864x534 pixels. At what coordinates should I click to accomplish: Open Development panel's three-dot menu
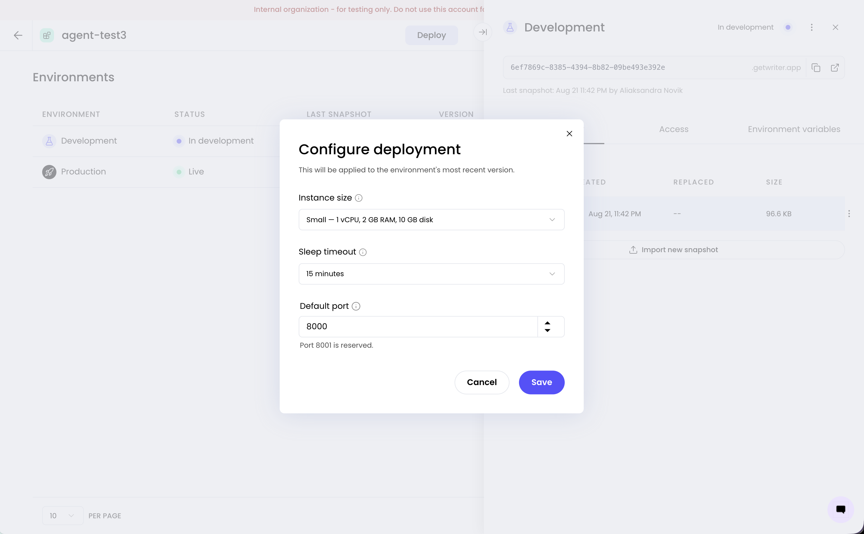point(812,28)
